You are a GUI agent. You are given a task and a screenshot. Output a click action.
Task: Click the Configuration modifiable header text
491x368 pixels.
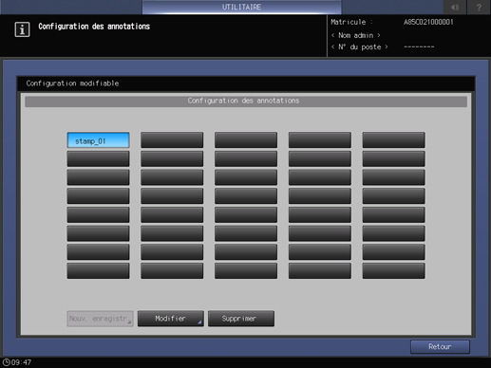72,83
